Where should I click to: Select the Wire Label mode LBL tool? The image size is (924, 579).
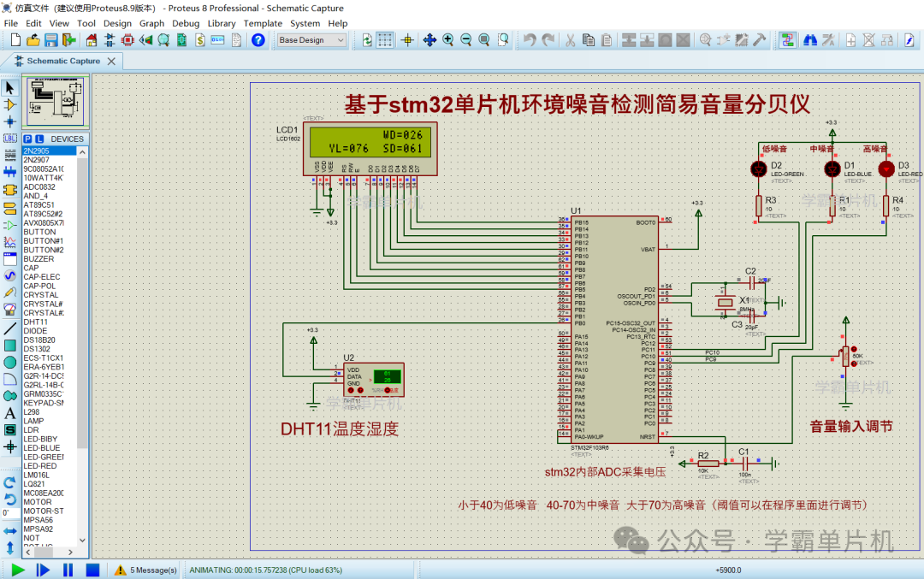pyautogui.click(x=10, y=139)
